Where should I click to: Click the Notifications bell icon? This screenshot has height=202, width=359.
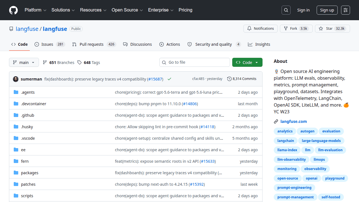249,29
